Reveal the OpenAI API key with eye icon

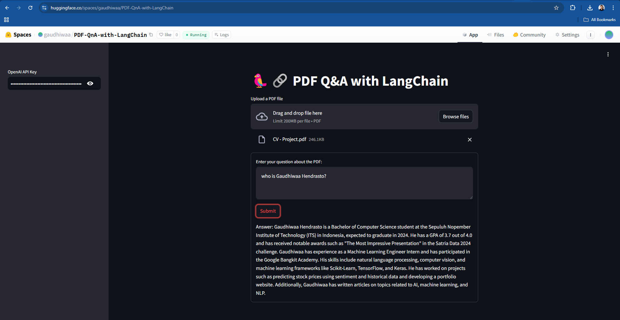90,83
